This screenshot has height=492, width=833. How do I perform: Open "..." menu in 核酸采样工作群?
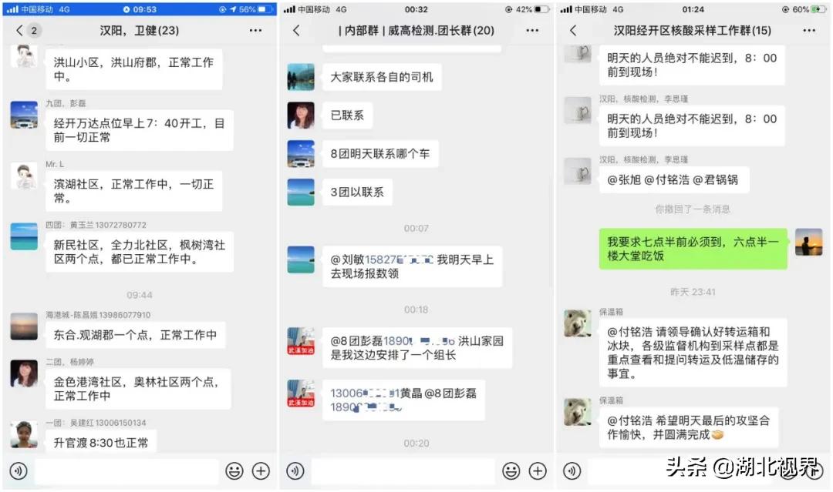(808, 29)
